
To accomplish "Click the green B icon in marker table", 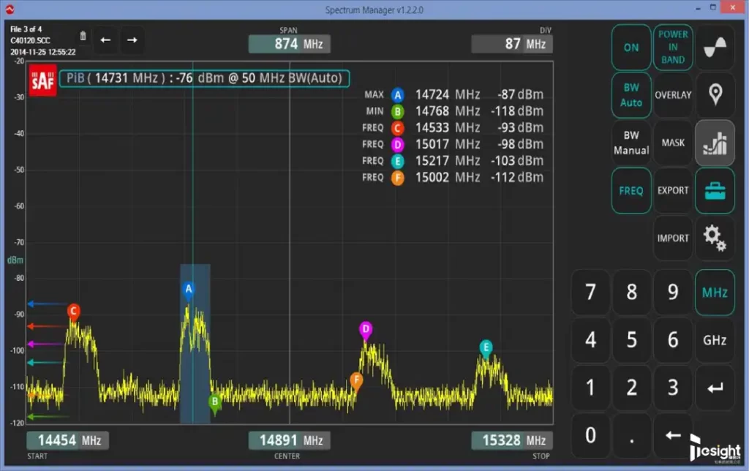I will (x=397, y=112).
